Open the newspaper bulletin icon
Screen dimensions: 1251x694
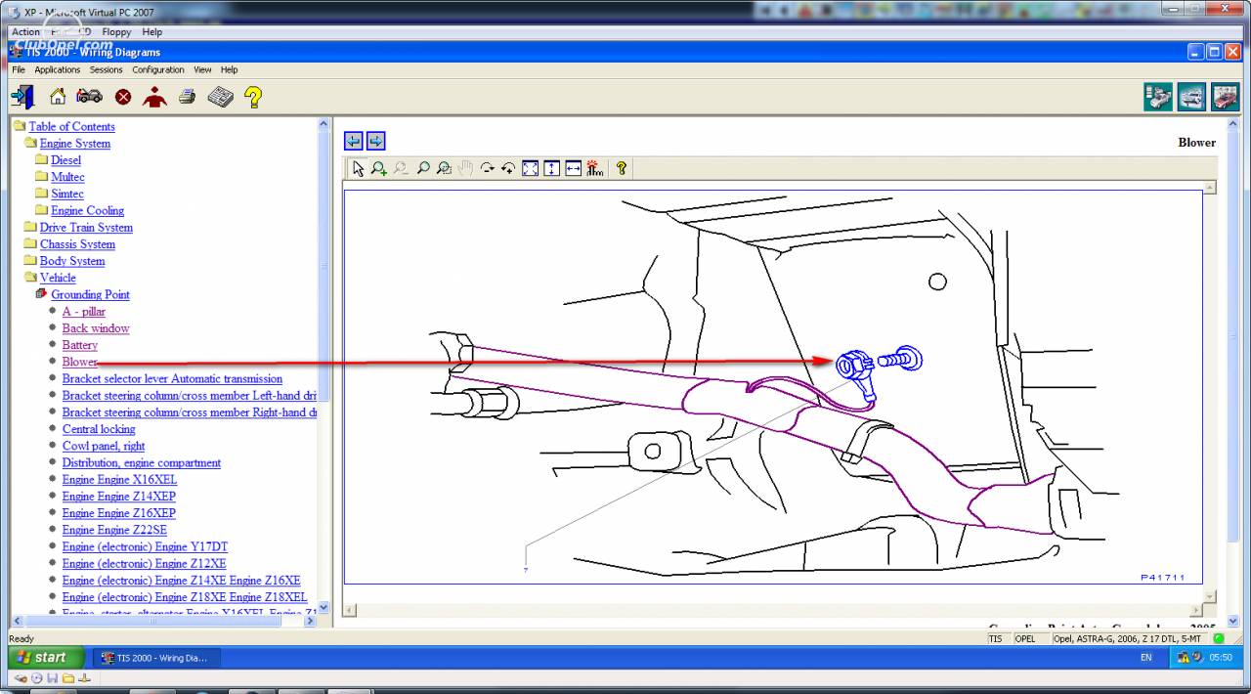(x=220, y=97)
